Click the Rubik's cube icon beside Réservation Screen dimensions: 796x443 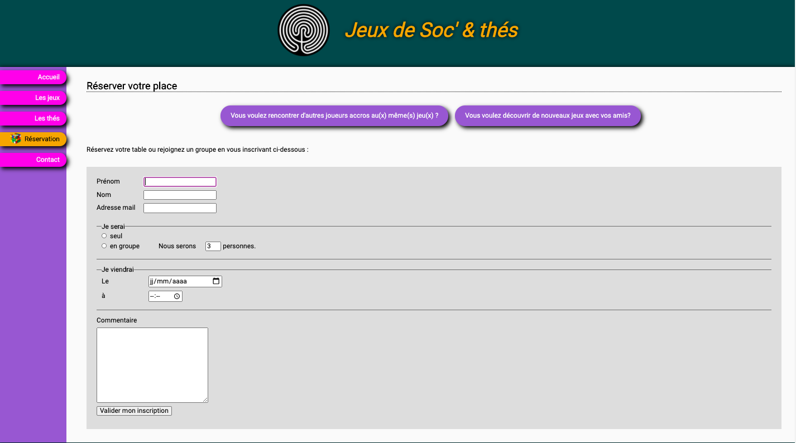[16, 139]
